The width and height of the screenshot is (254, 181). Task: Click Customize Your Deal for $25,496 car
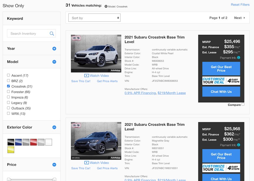(x=221, y=81)
